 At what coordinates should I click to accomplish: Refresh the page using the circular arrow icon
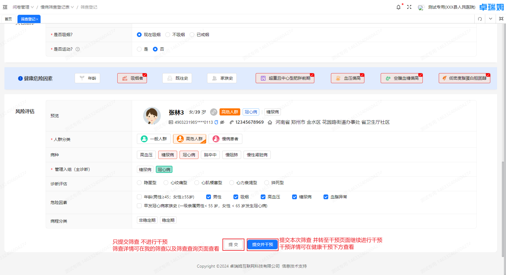(x=480, y=19)
